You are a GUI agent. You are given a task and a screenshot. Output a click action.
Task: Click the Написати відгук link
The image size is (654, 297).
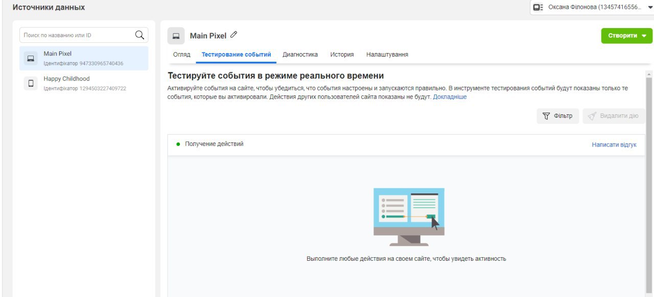(614, 145)
